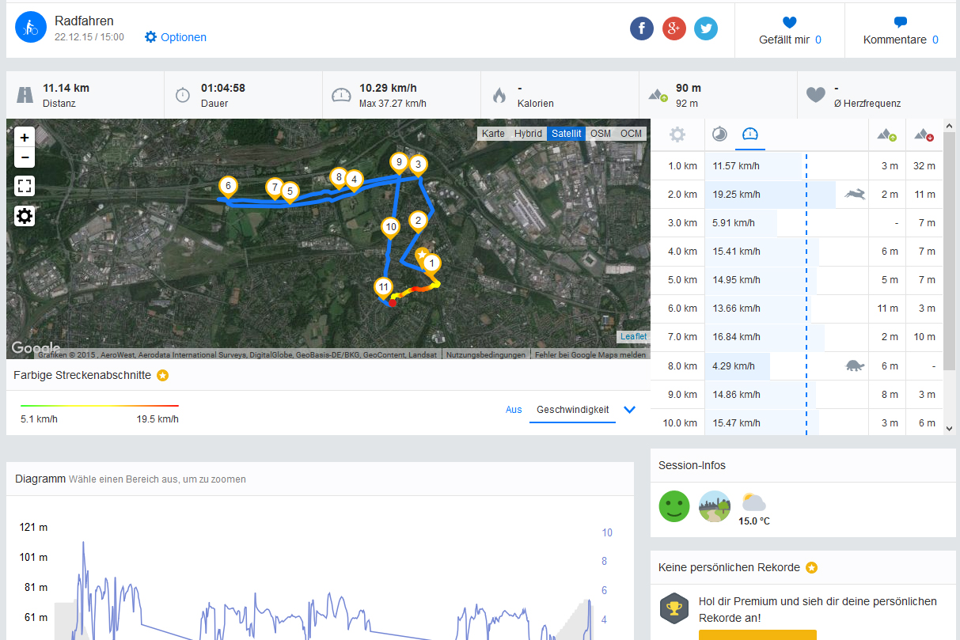
Task: Click the yellow premium button
Action: tap(757, 634)
